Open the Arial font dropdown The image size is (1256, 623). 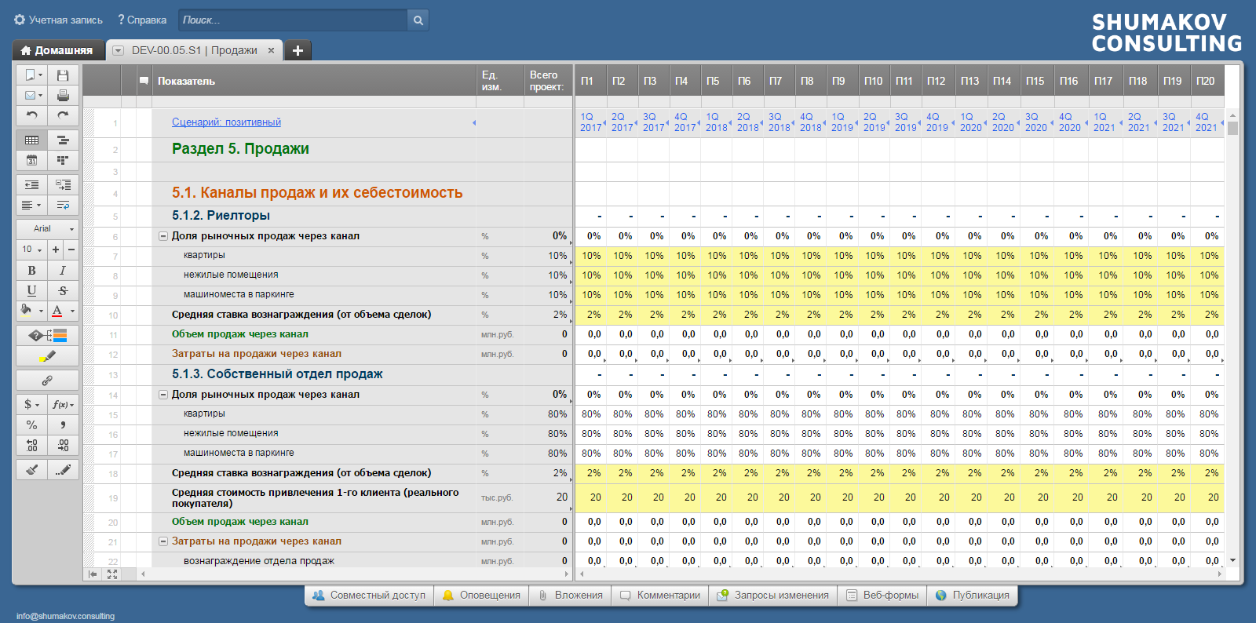click(x=47, y=228)
